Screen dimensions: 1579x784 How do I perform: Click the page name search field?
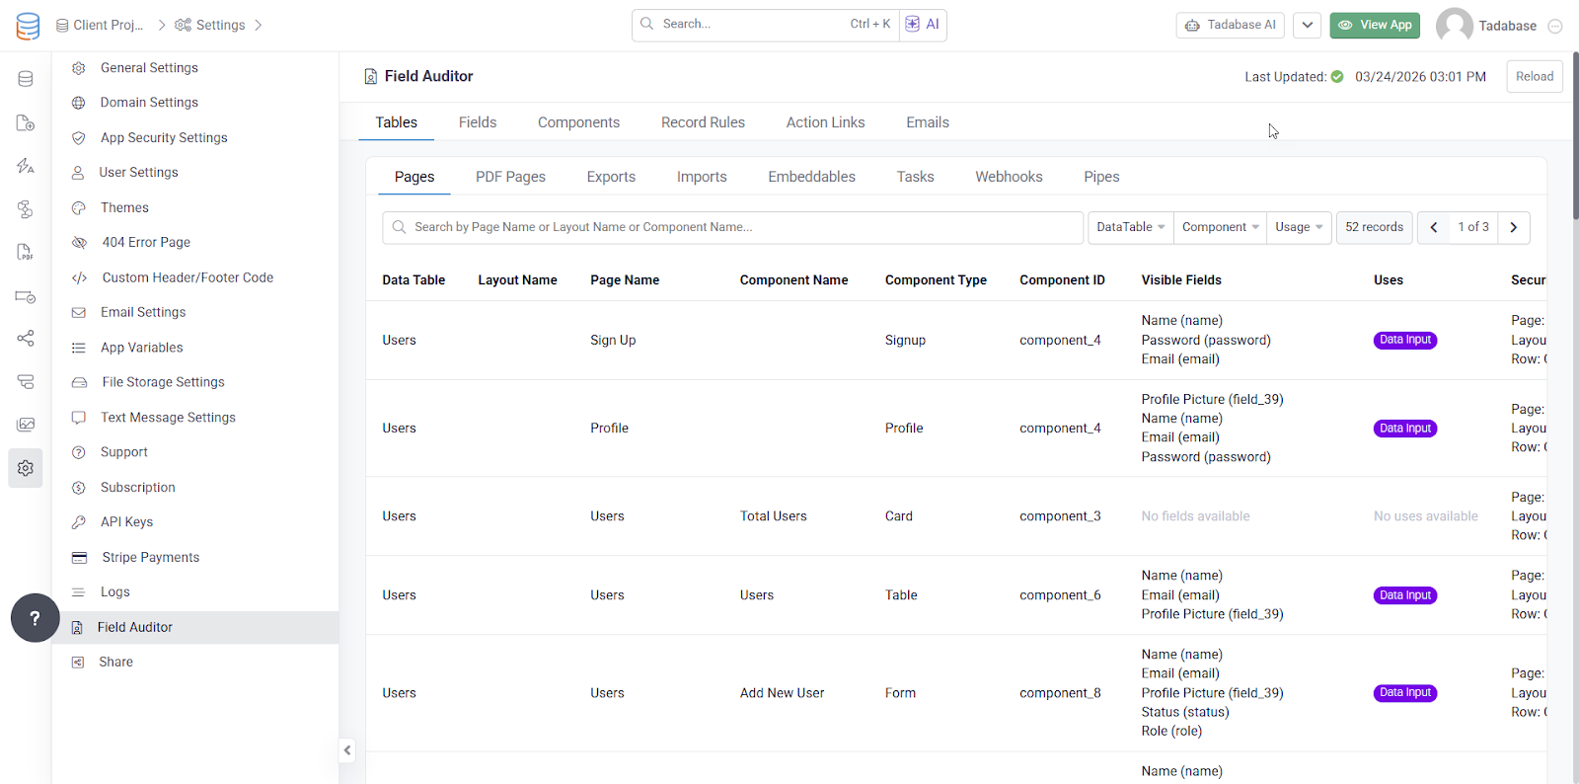point(732,227)
